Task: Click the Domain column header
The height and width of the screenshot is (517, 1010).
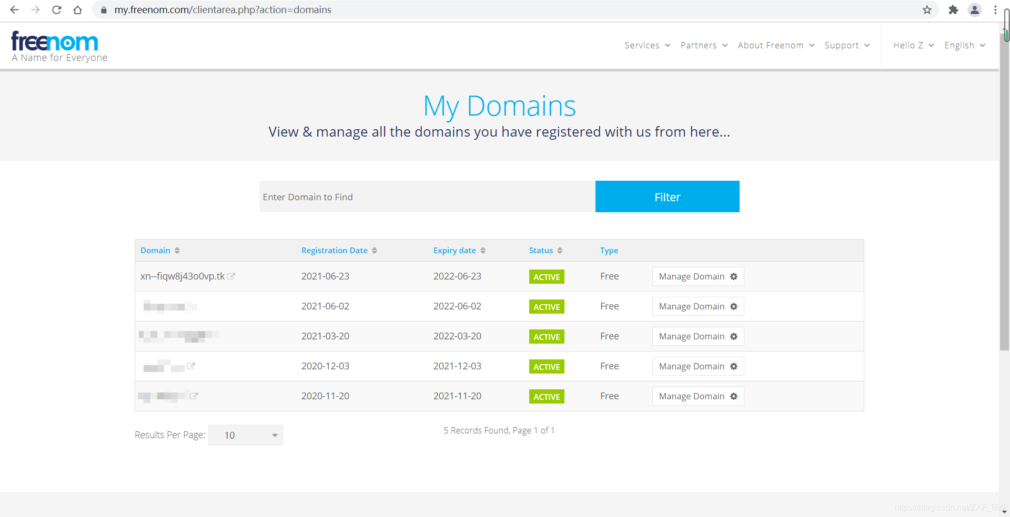Action: click(155, 251)
